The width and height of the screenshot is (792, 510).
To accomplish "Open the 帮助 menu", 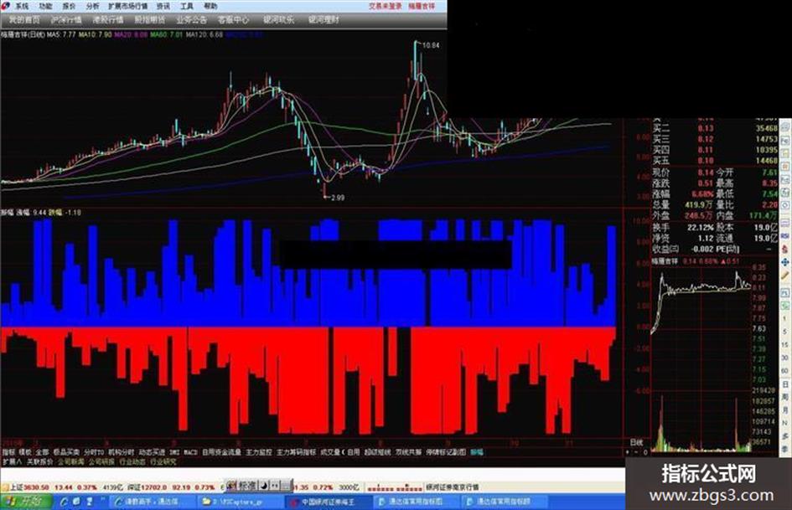I will click(x=210, y=6).
